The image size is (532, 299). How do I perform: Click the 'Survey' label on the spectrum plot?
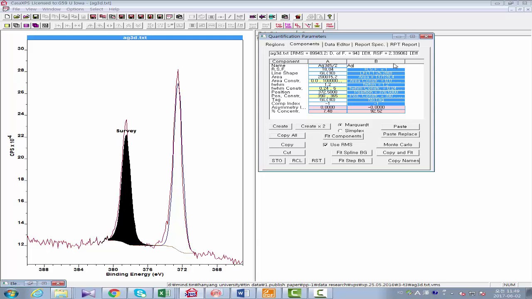[x=126, y=131]
